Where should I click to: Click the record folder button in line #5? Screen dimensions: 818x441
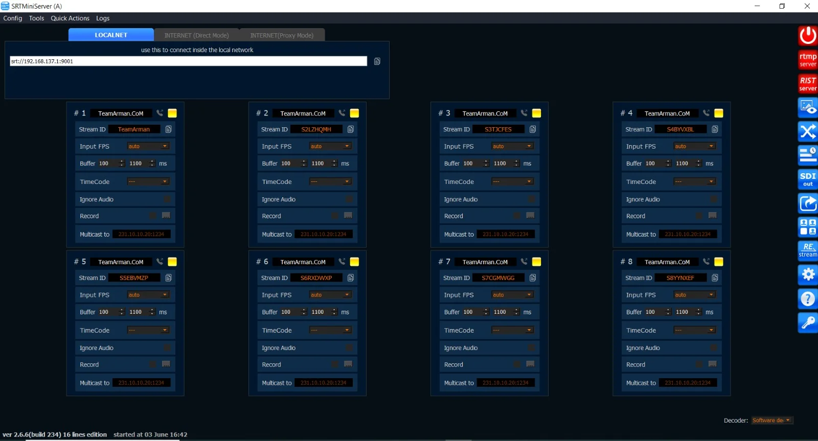(x=166, y=364)
